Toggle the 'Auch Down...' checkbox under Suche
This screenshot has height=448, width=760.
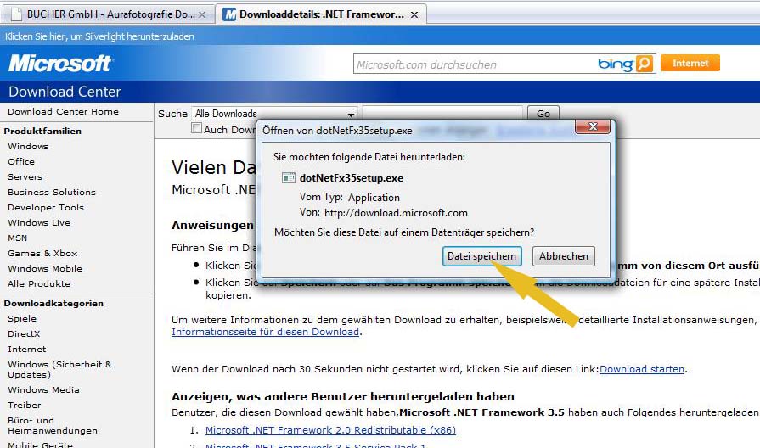196,128
